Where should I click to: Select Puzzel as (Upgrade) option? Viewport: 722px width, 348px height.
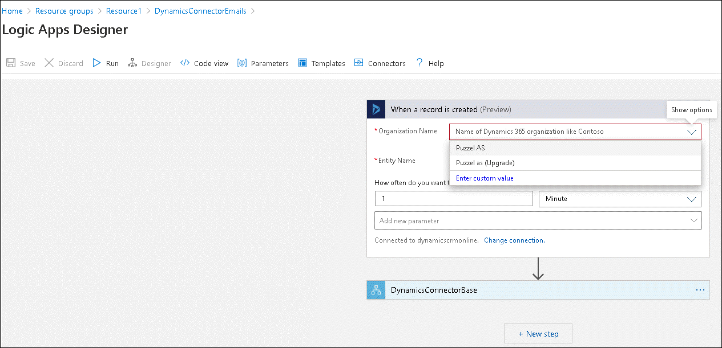pos(485,163)
